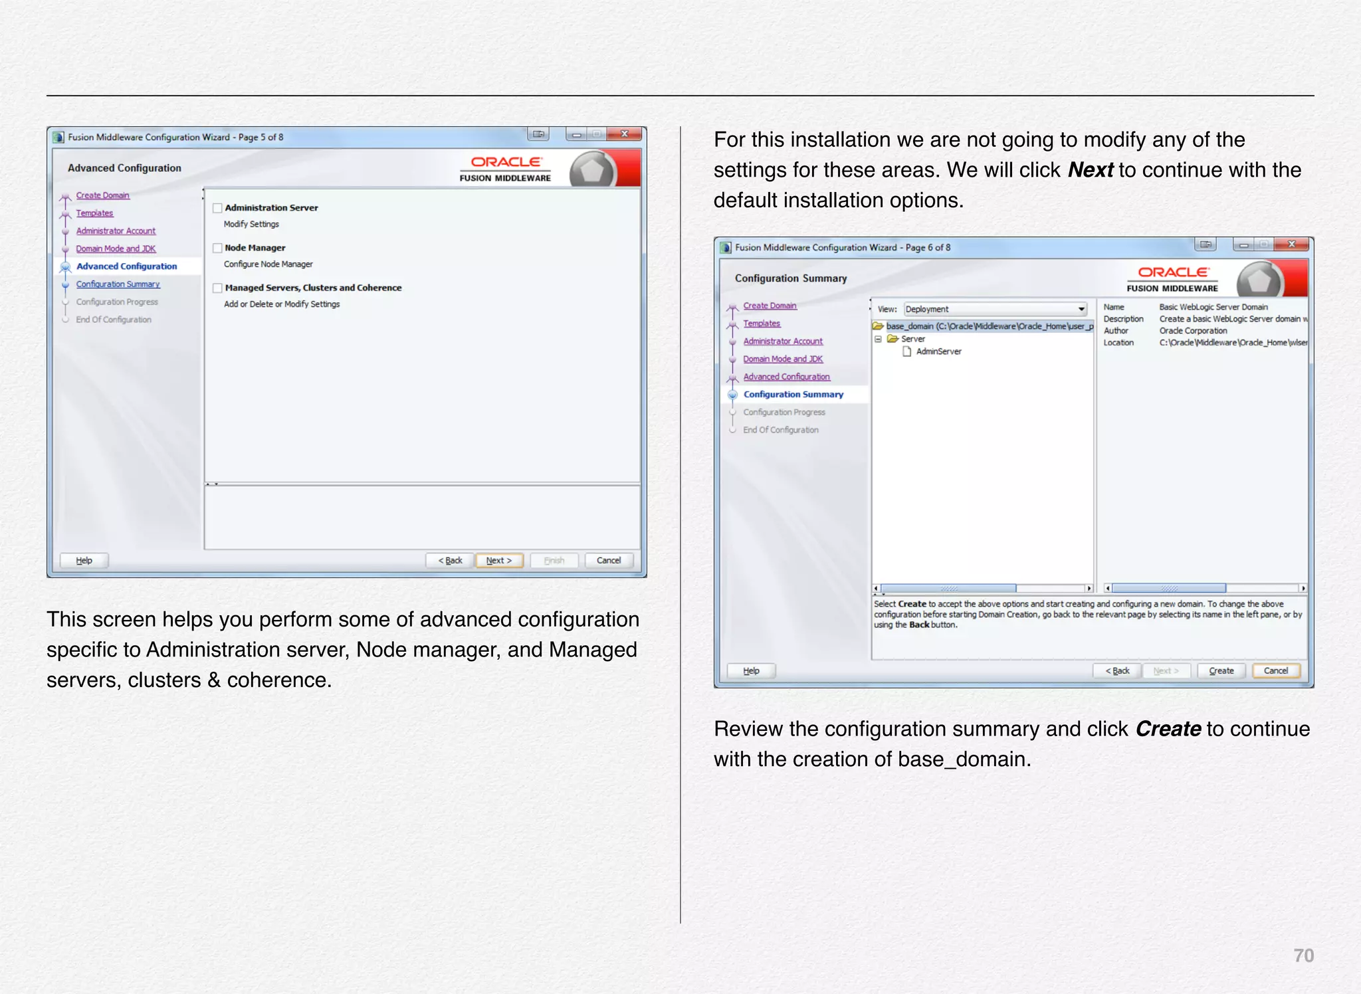Open Administrator Account step in Page 5 wizard
The image size is (1361, 994).
(x=116, y=231)
